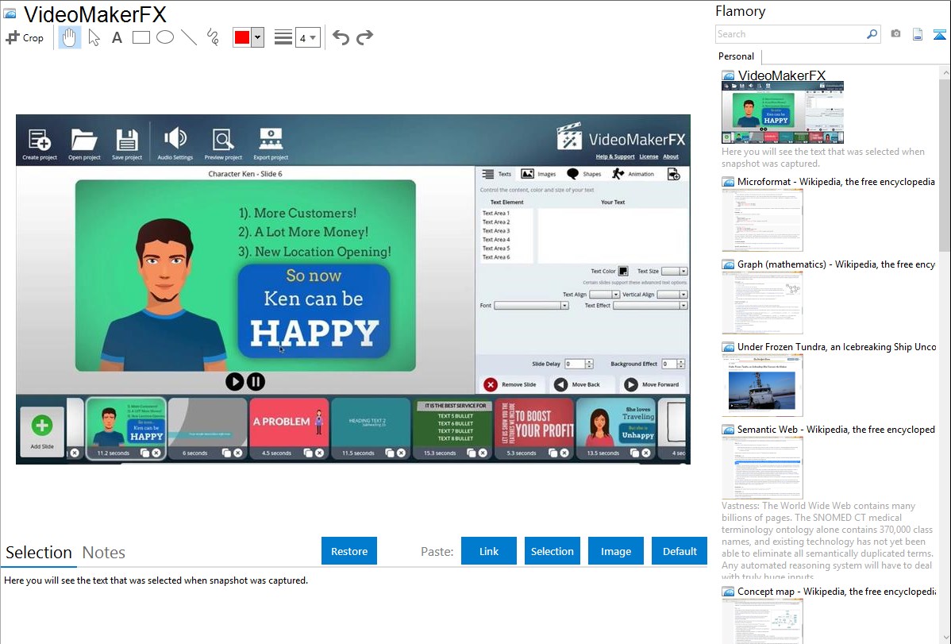This screenshot has width=951, height=644.
Task: Pick the ellipse shape tool
Action: pyautogui.click(x=164, y=37)
